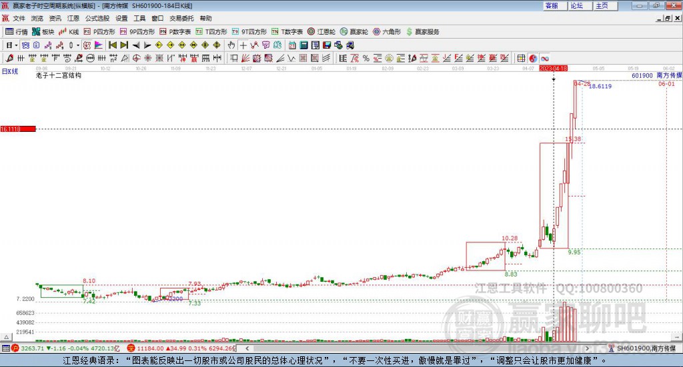The width and height of the screenshot is (683, 367).
Task: Click the horizontal chart scrollbar track
Action: [x=417, y=348]
